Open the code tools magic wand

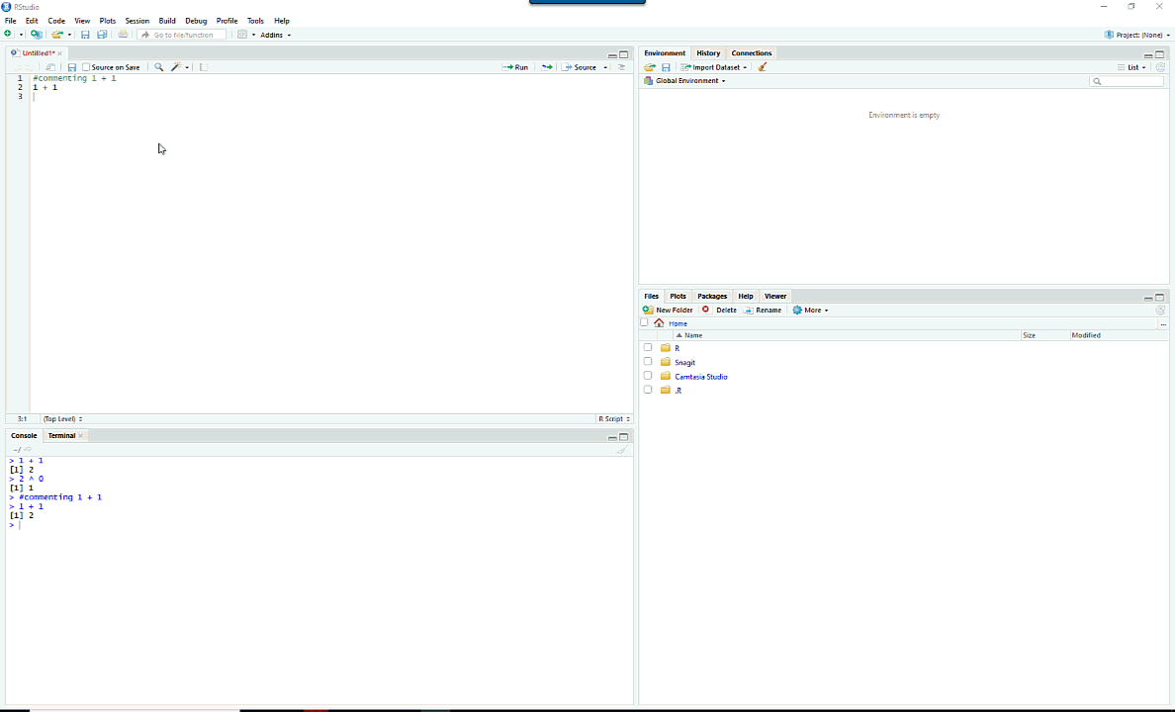coord(176,67)
